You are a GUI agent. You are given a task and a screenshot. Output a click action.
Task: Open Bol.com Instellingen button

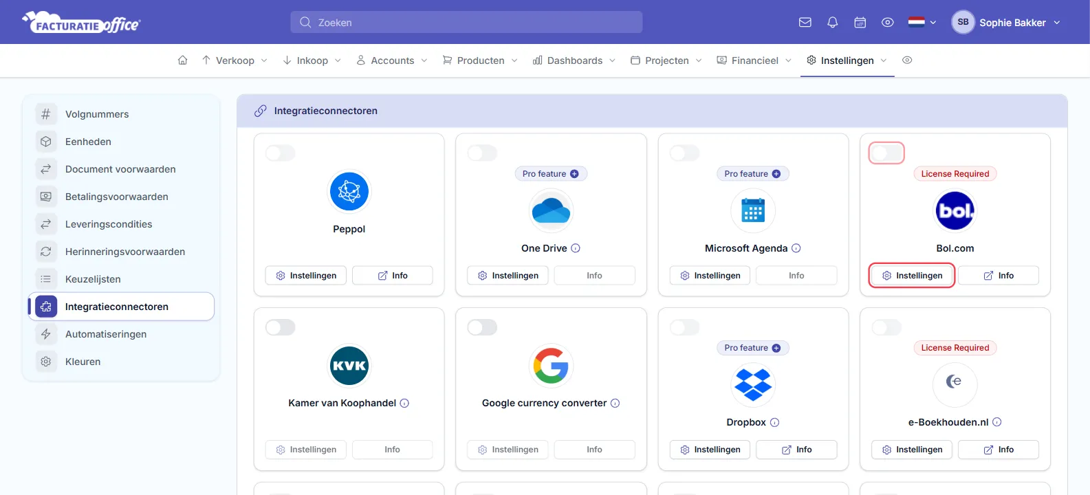(912, 276)
